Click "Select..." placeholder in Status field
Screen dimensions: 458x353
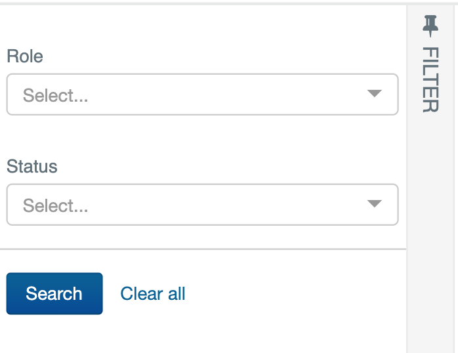[56, 205]
